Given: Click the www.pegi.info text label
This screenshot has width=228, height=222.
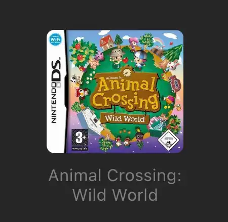Looking at the screenshot, I should [x=80, y=148].
